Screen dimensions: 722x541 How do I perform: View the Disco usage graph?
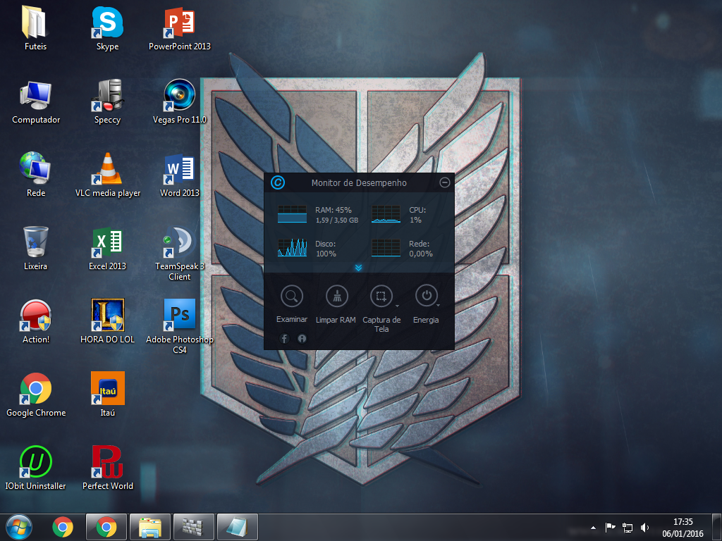coord(292,247)
